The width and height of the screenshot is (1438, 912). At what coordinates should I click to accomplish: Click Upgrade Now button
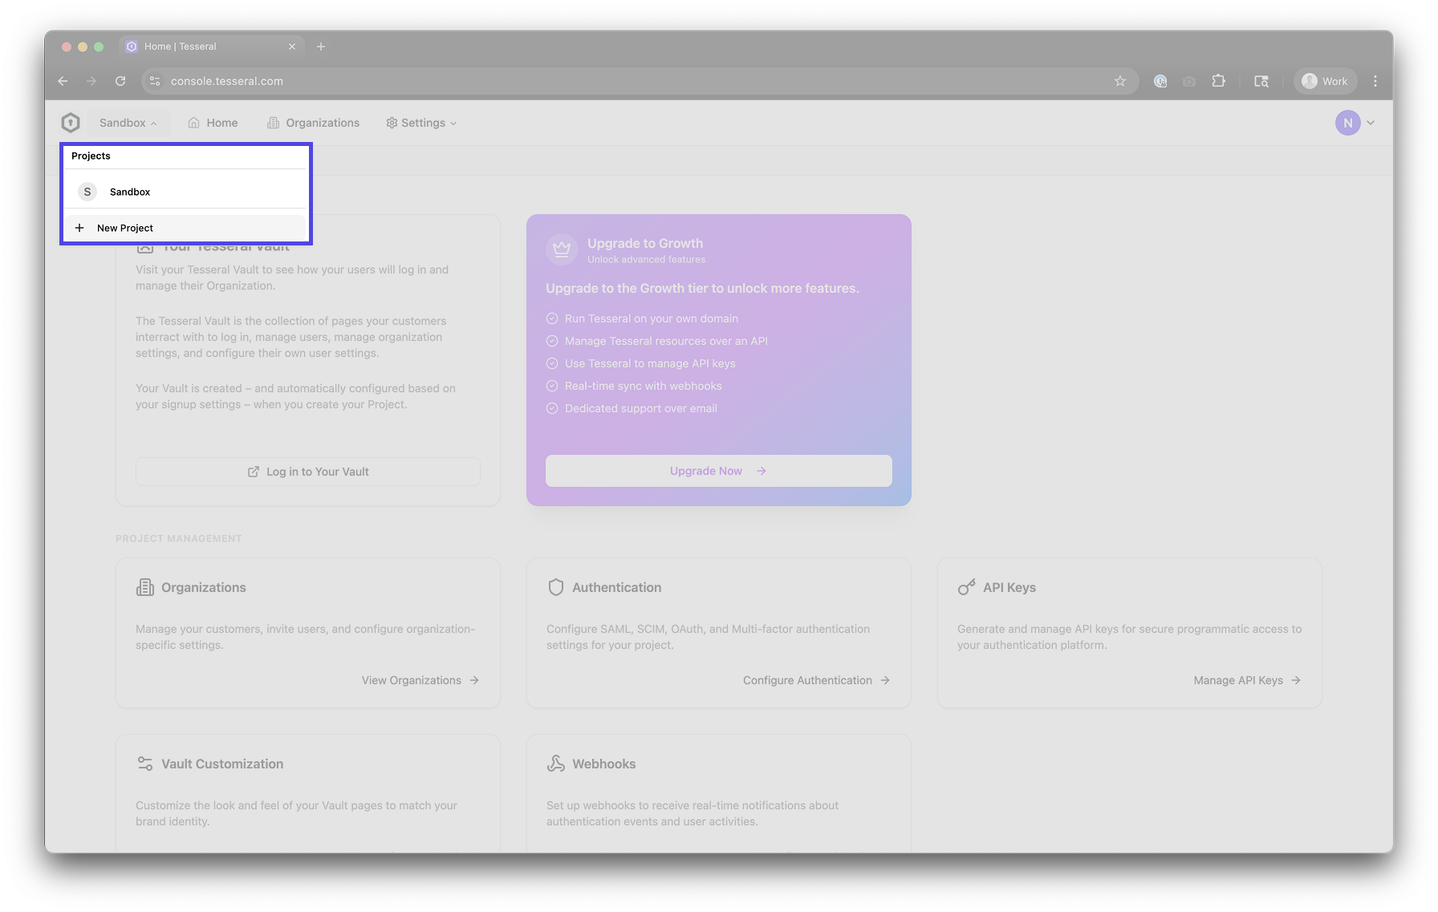pyautogui.click(x=719, y=471)
